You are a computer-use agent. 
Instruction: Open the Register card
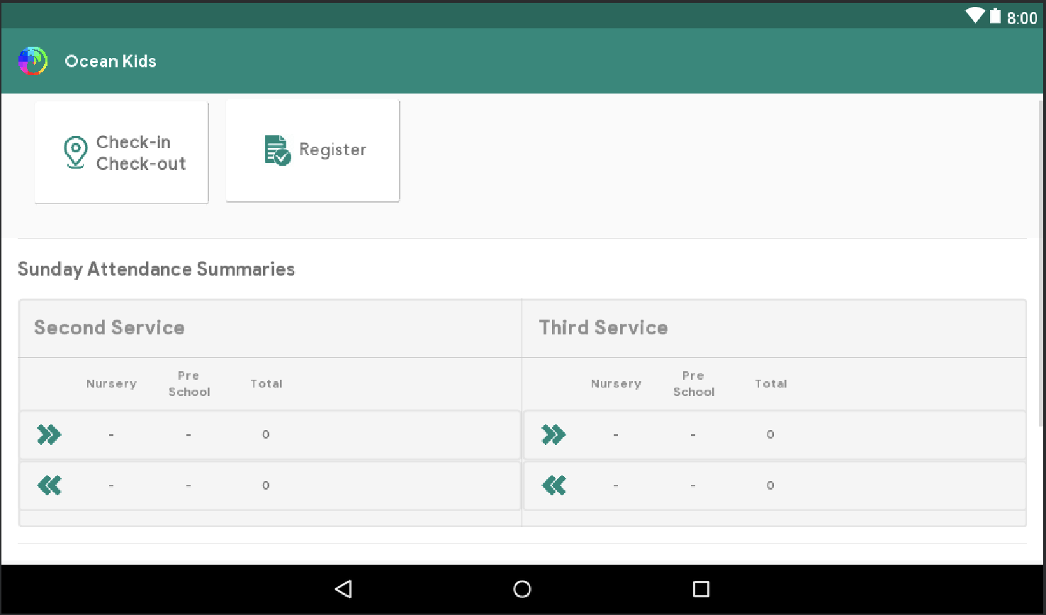click(313, 151)
